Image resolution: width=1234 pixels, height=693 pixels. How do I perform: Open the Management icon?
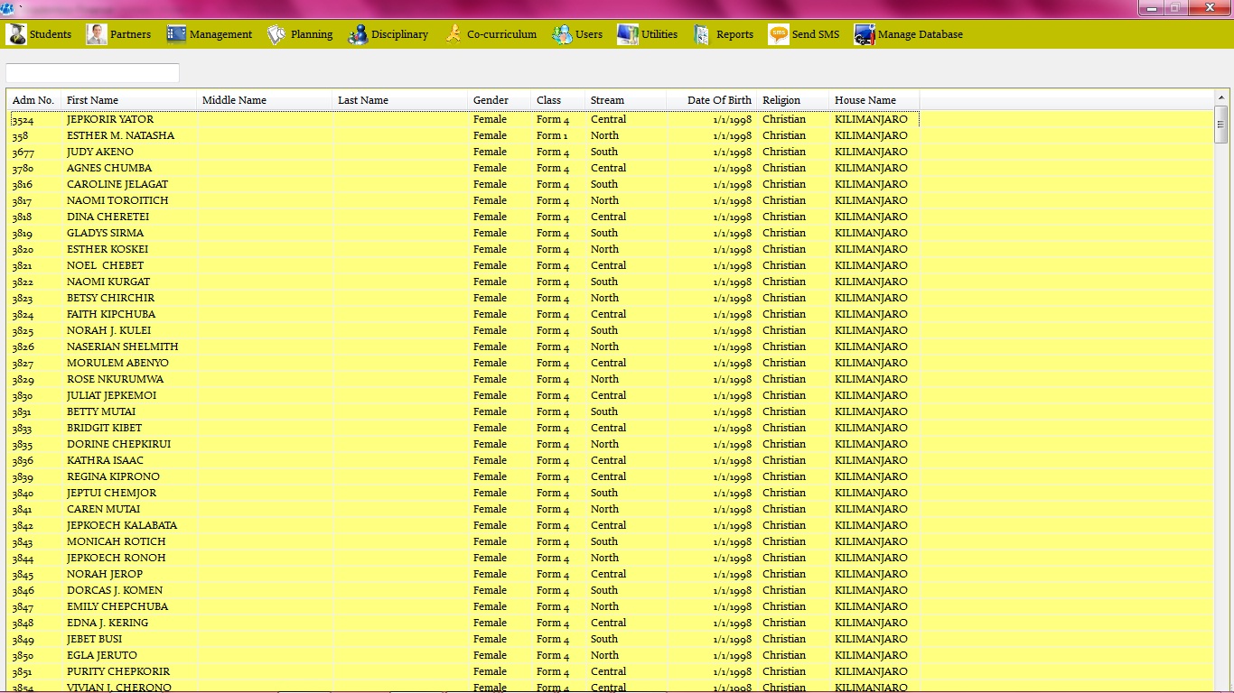(x=176, y=34)
